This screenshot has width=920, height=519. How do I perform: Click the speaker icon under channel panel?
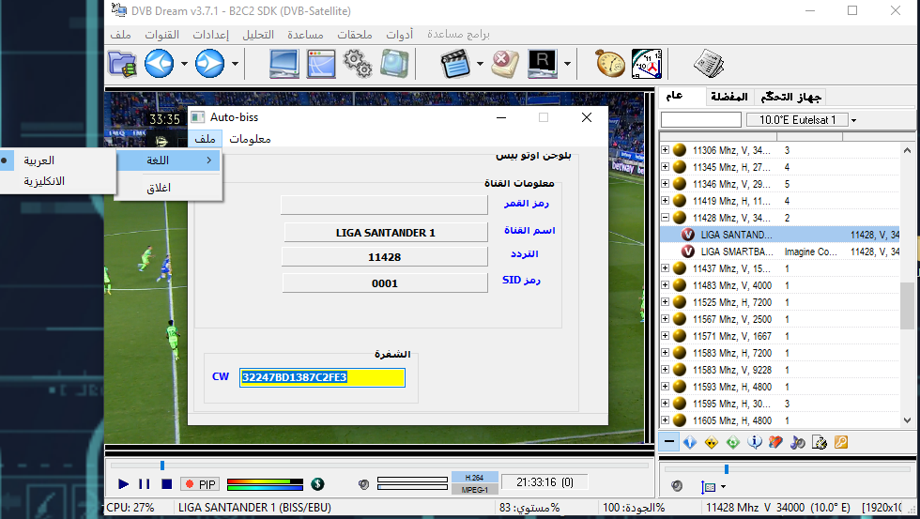(x=677, y=486)
